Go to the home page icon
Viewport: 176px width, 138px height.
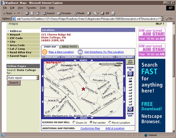click(x=38, y=13)
